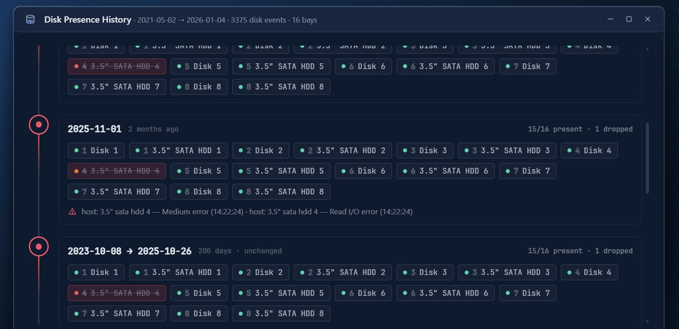Open dropped SATA HDD 4 in 2023-10-08 card

(117, 293)
